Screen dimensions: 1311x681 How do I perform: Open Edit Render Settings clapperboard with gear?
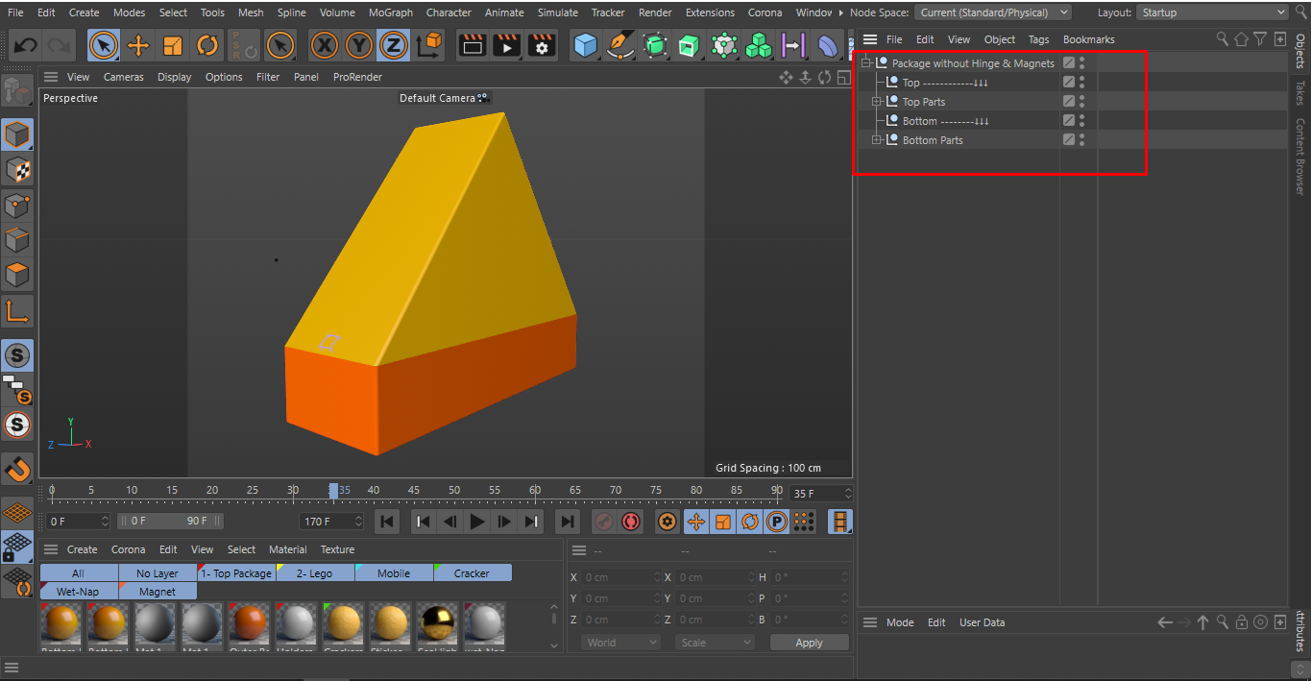(542, 45)
